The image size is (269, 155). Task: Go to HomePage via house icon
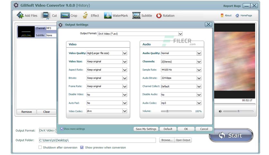coord(237,16)
